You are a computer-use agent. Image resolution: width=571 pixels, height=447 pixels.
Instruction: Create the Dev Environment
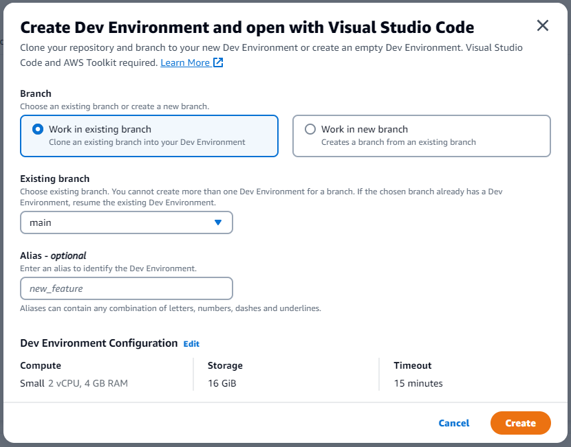(x=520, y=423)
